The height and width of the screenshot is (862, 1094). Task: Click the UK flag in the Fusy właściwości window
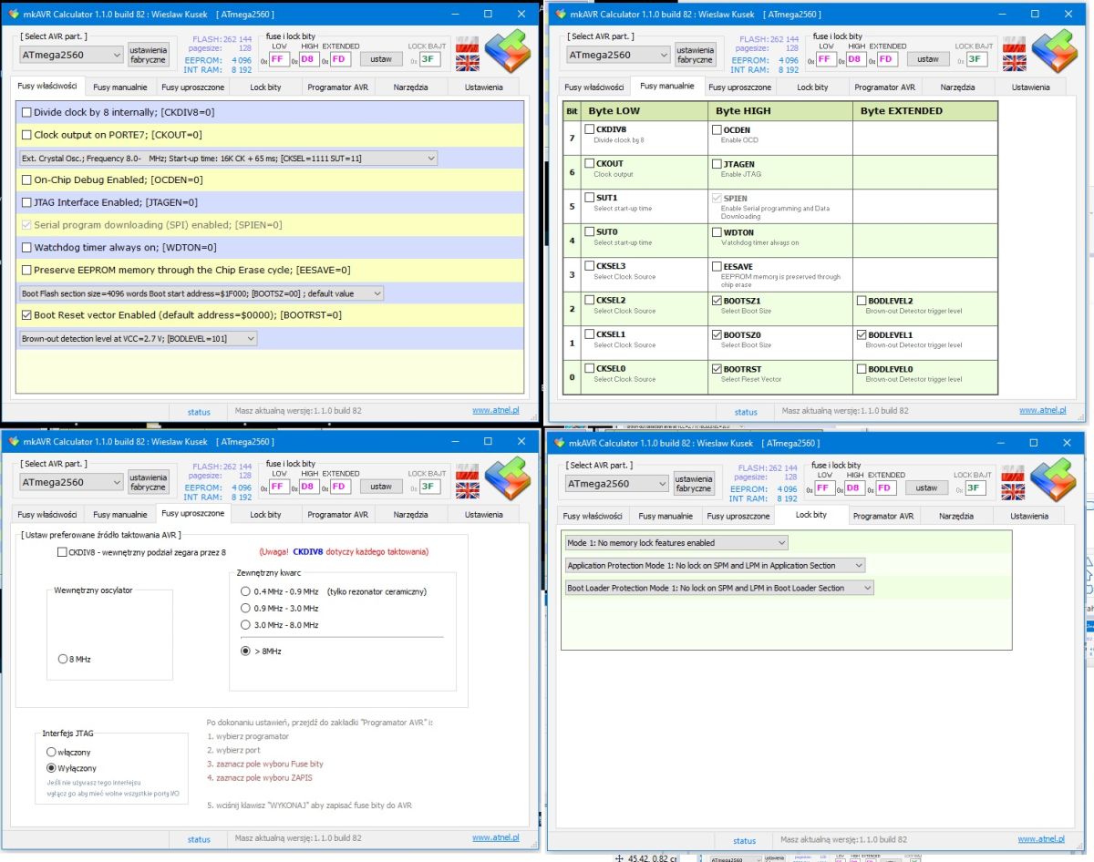click(468, 63)
